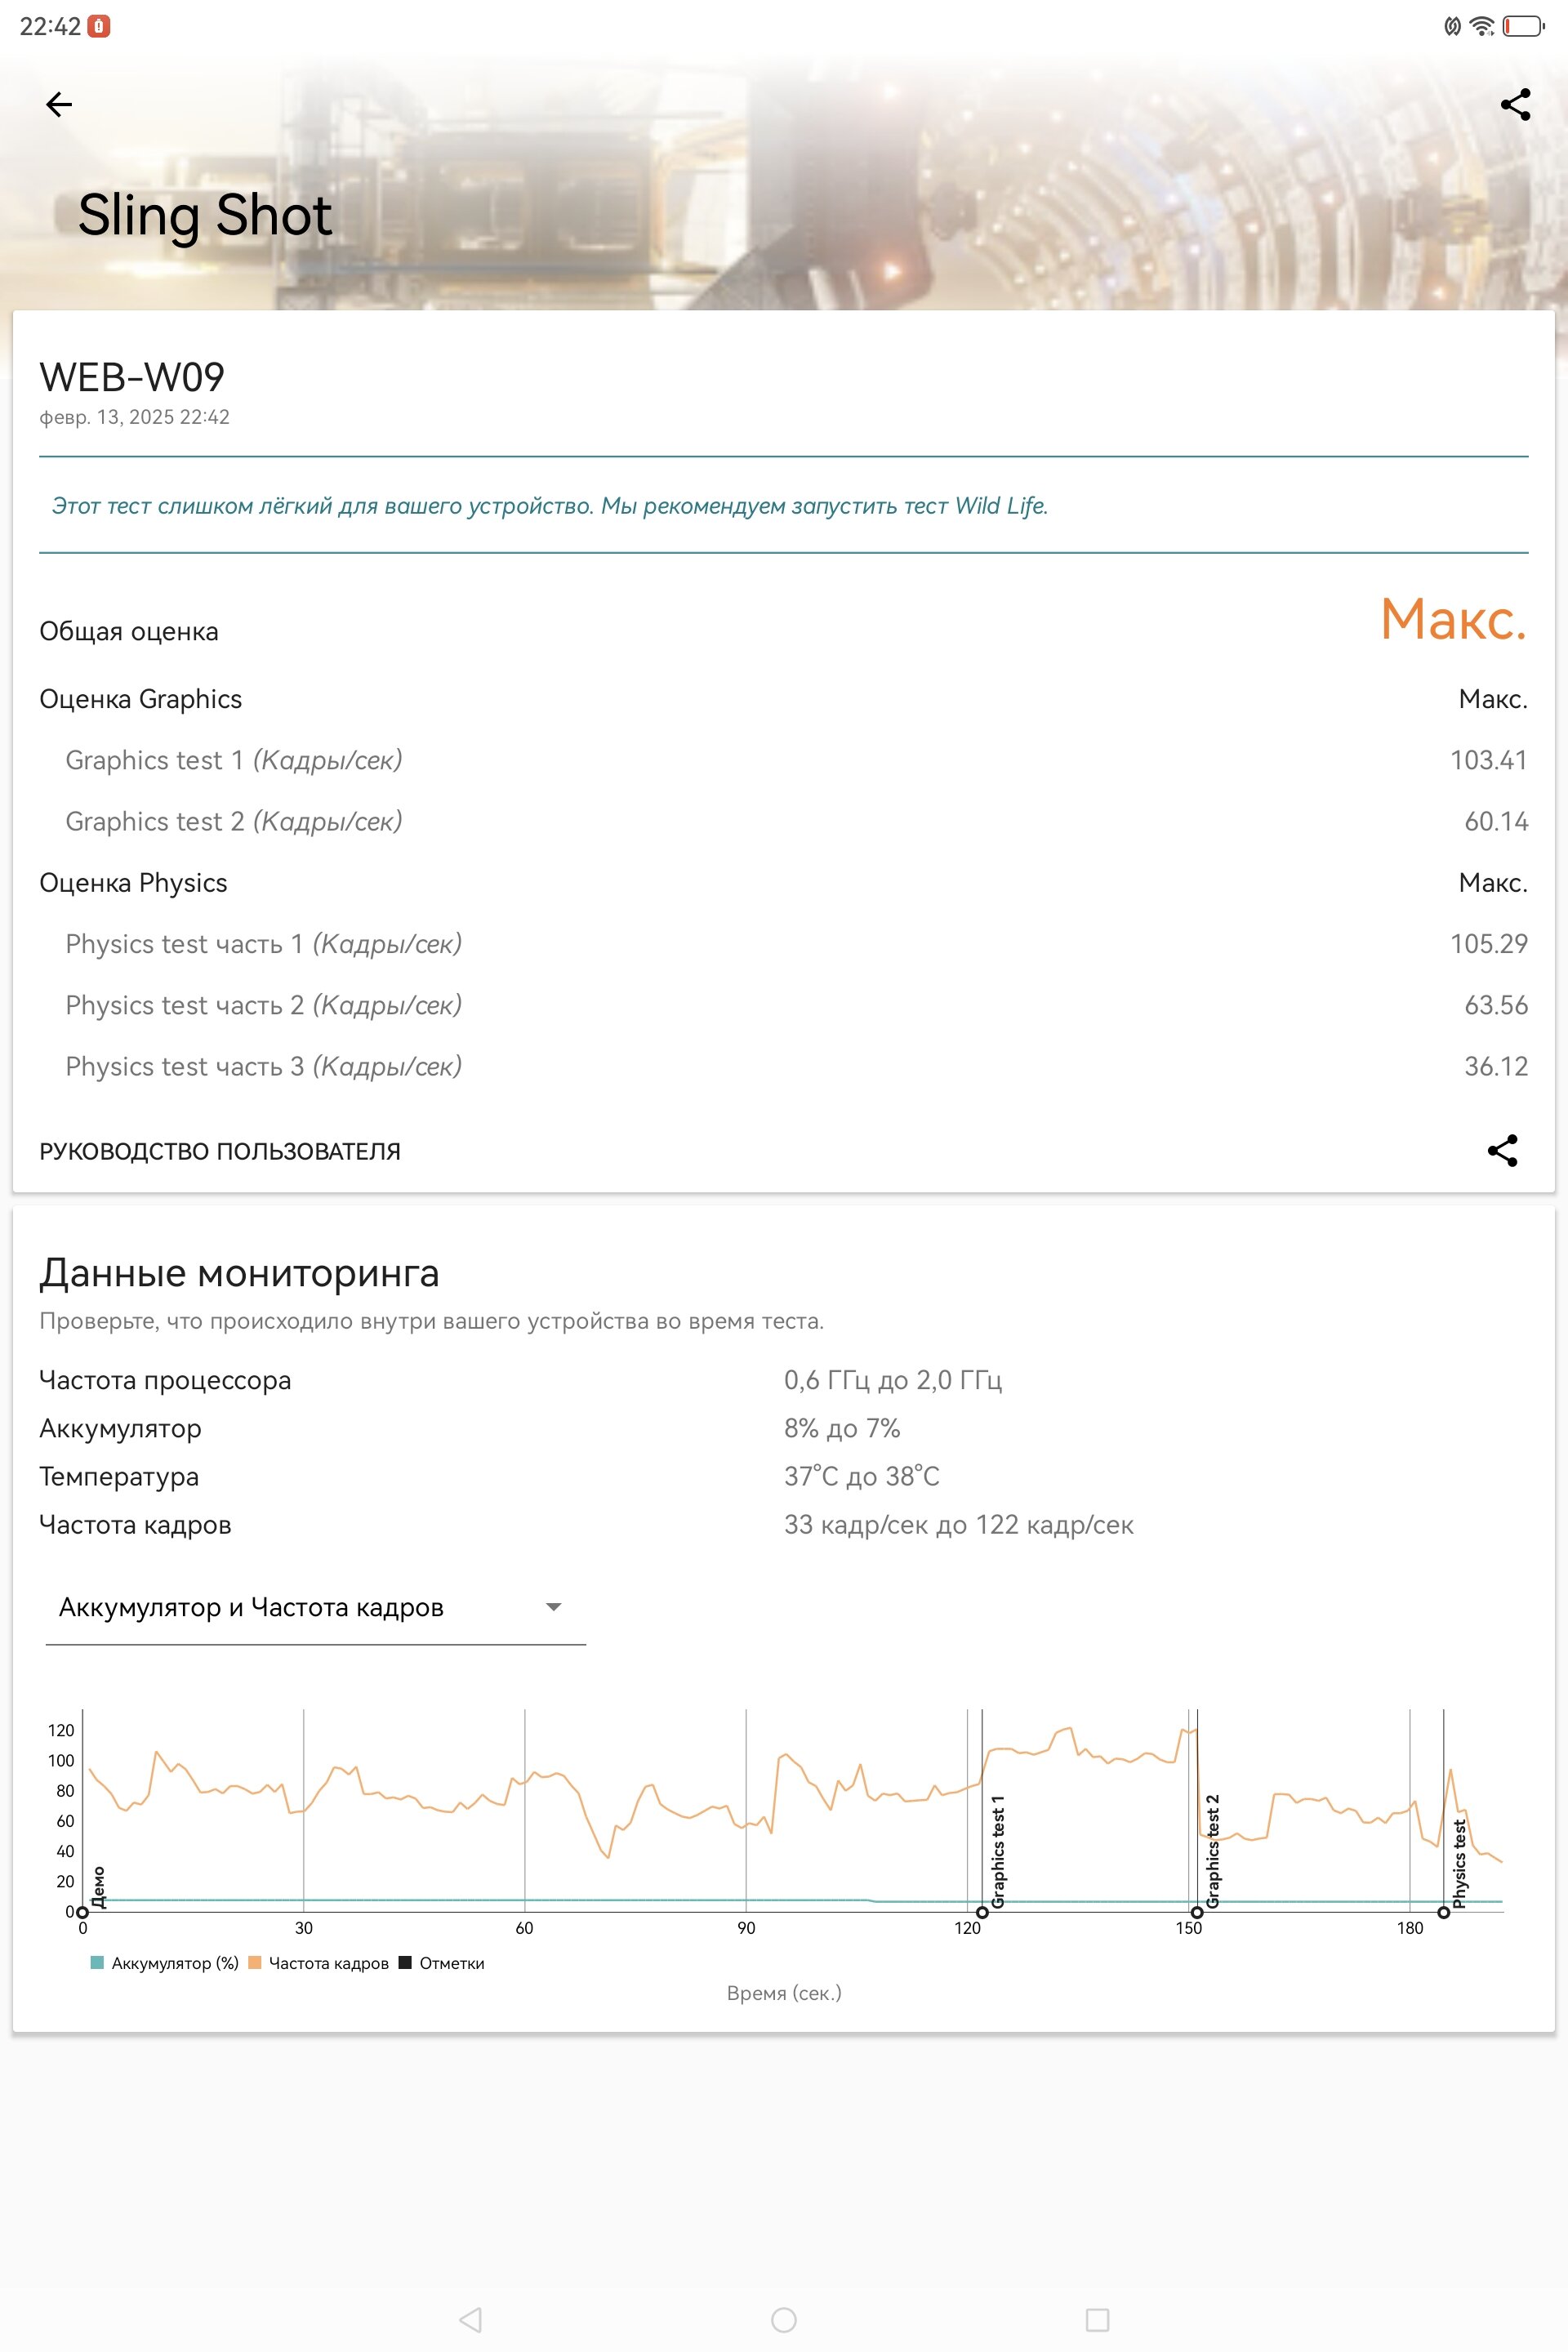Image resolution: width=1568 pixels, height=2352 pixels.
Task: Tap the Android home circle button
Action: [784, 2319]
